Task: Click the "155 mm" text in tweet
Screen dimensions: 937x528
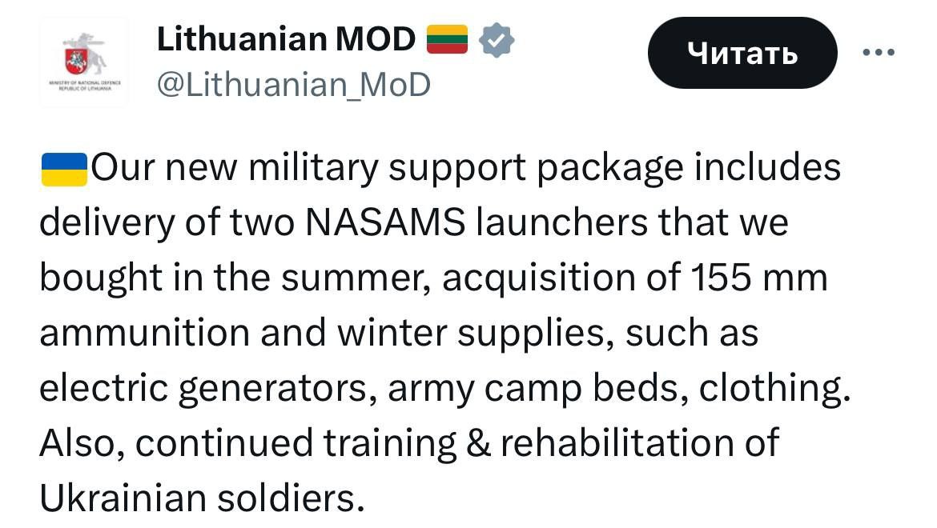Action: click(755, 278)
